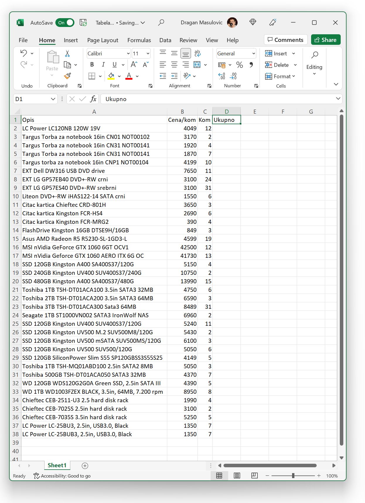Open Number format dialog launcher
The image size is (365, 503).
[x=256, y=86]
